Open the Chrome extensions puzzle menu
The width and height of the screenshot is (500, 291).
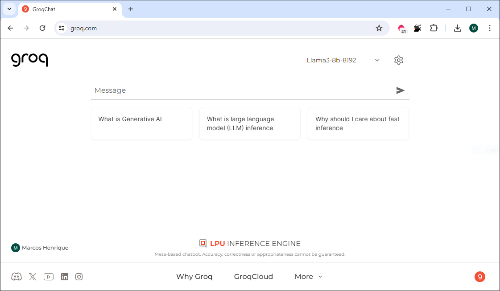[434, 28]
